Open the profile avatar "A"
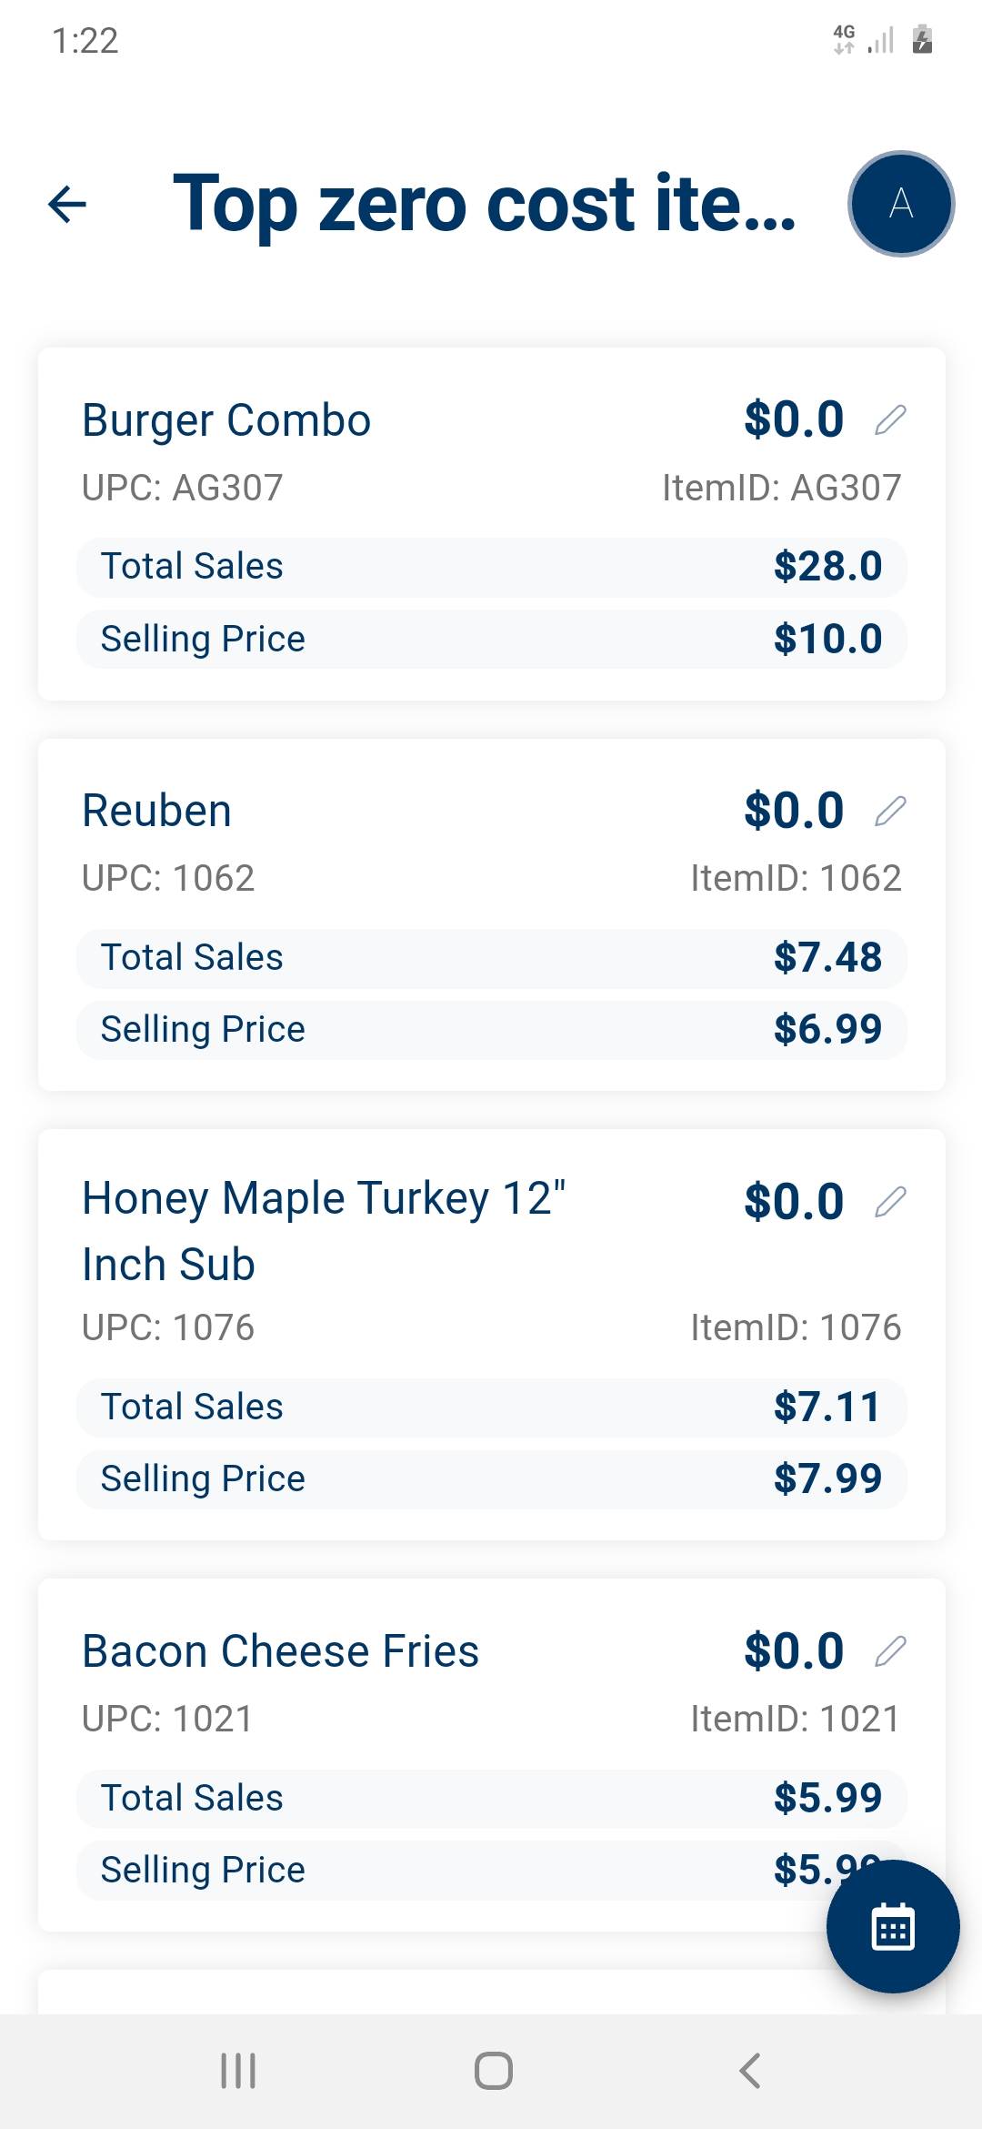Image resolution: width=982 pixels, height=2129 pixels. (x=900, y=204)
